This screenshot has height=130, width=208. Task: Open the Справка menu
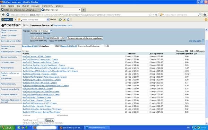[x=59, y=6]
